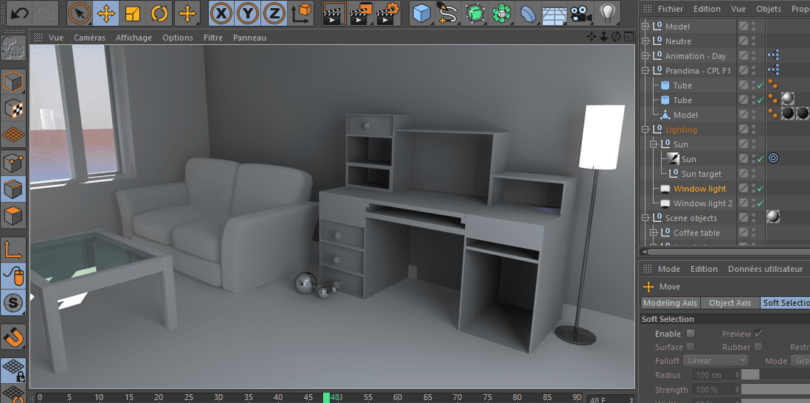Activate the Rotate tool
Viewport: 810px width, 403px height.
[159, 13]
